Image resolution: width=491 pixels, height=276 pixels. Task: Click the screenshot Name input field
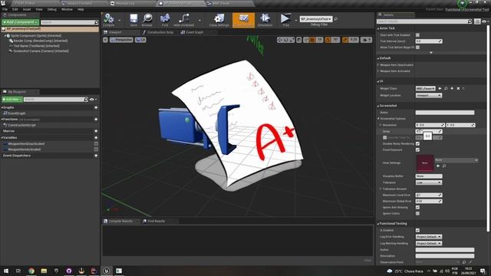445,113
